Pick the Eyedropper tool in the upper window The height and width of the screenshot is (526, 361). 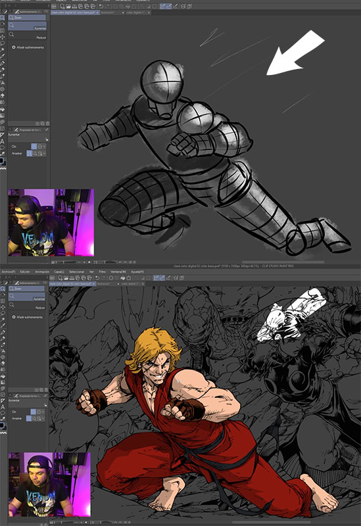[x=3, y=56]
